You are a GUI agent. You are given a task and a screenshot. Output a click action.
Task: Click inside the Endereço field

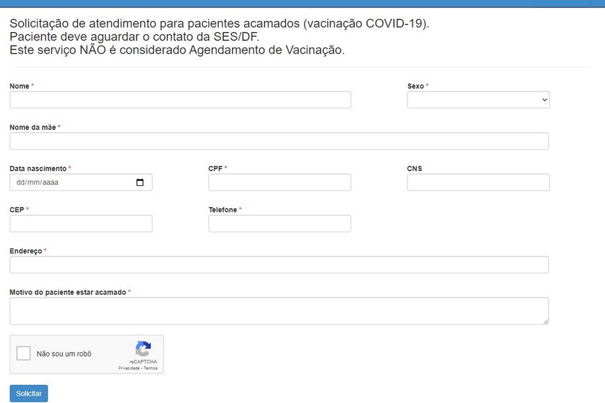(x=279, y=265)
